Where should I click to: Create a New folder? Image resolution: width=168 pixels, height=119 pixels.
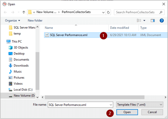point(35,21)
